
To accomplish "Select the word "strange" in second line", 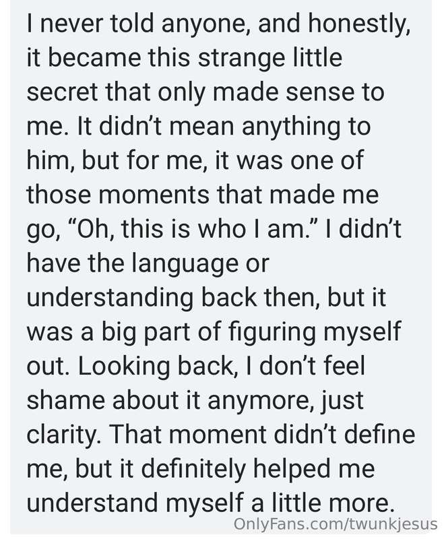I will [x=241, y=59].
